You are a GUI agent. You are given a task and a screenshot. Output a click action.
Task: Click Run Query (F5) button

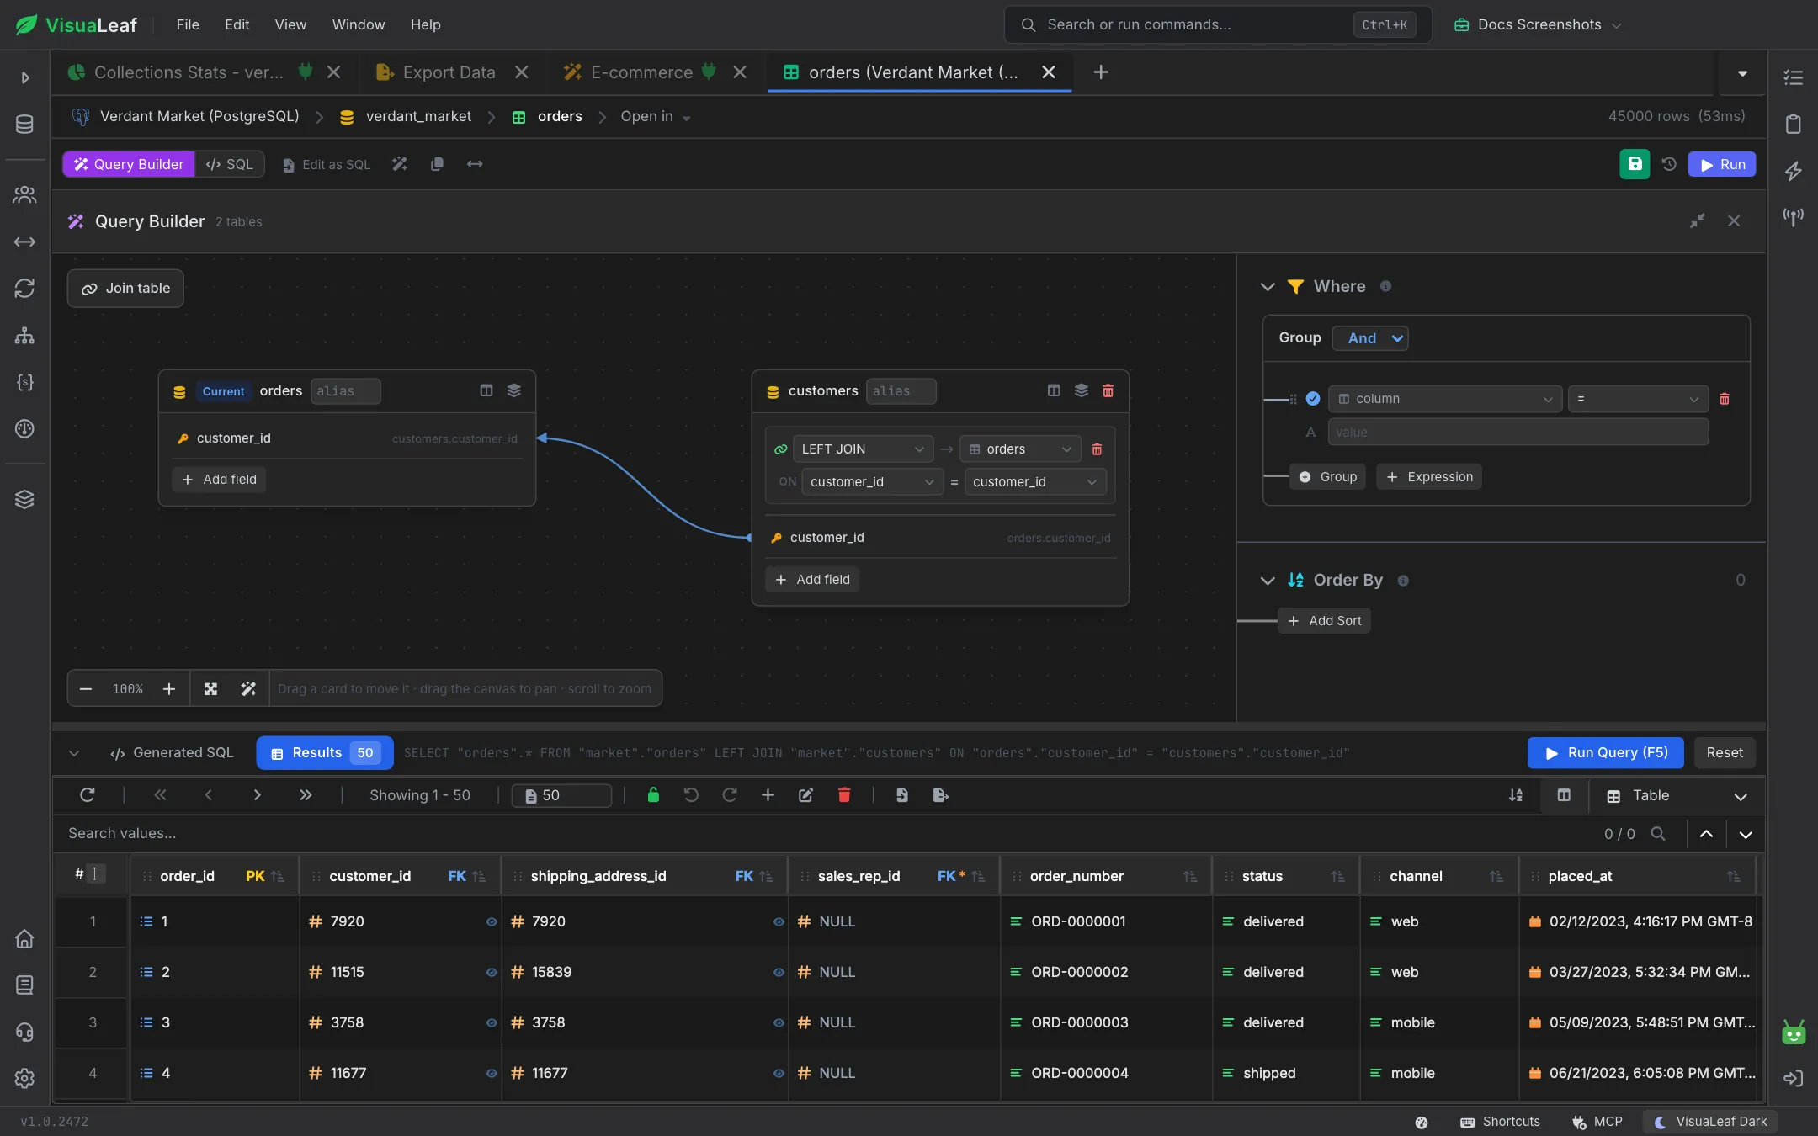point(1605,753)
